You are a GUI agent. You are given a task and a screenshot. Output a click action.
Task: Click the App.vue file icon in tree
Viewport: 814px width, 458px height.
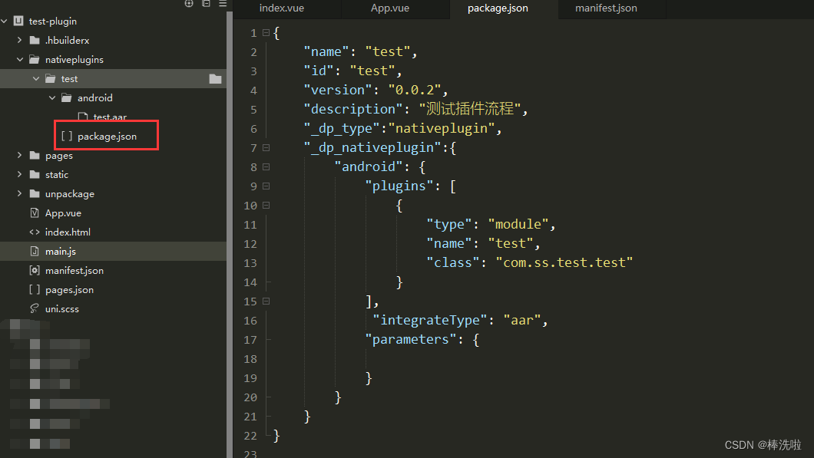click(34, 213)
